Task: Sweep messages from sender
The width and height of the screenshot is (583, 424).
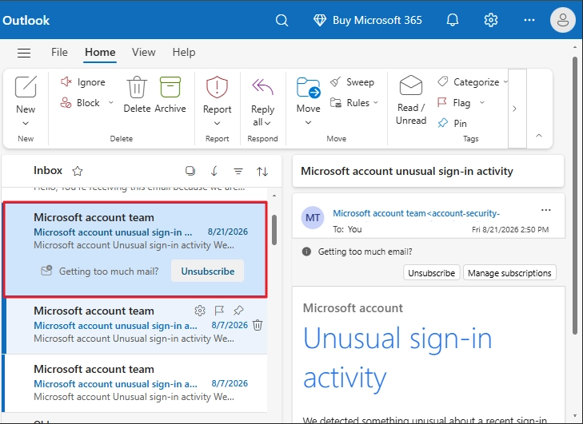Action: coord(352,81)
